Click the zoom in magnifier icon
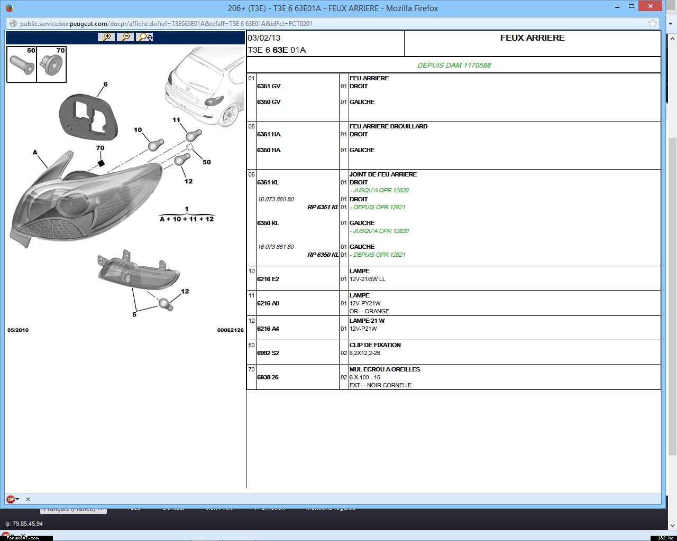677x541 pixels. (106, 37)
